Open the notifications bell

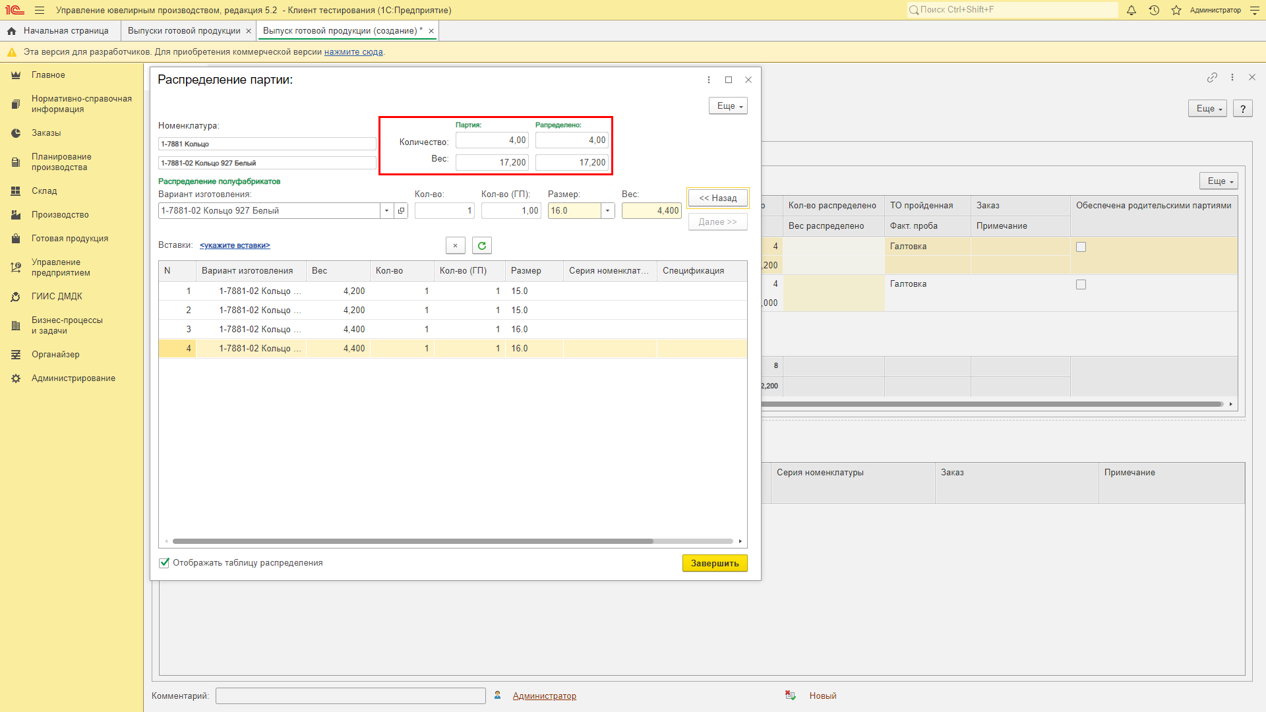[x=1131, y=10]
